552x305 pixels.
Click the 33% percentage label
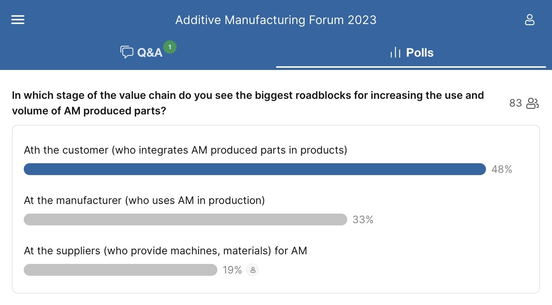[363, 219]
